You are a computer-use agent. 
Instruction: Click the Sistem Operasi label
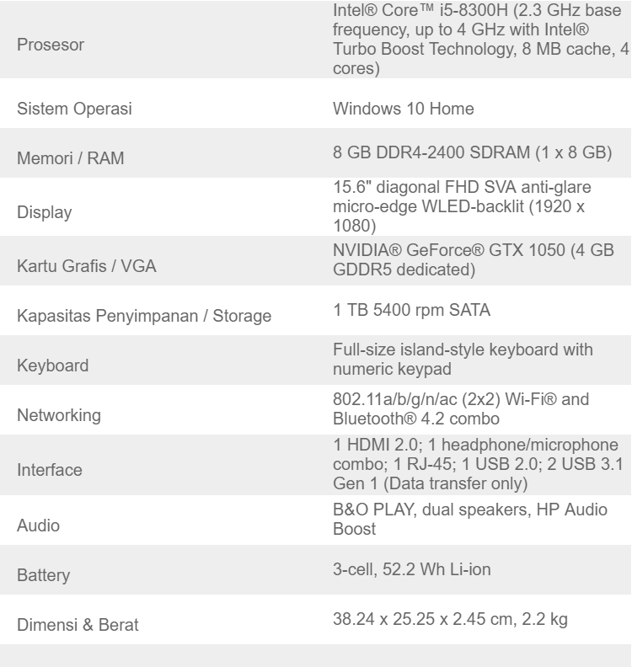coord(75,109)
